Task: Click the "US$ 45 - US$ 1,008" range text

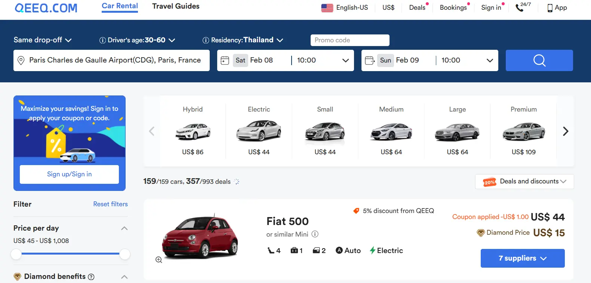Action: (x=41, y=241)
